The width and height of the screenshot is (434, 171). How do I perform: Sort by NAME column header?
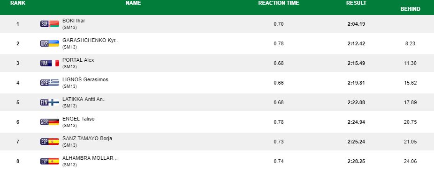133,3
